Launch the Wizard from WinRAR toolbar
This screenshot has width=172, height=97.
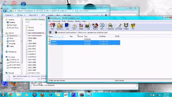pyautogui.click(x=95, y=26)
